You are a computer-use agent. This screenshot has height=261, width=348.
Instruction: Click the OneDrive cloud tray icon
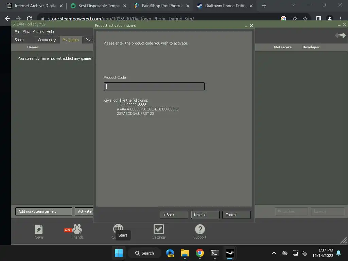285,253
